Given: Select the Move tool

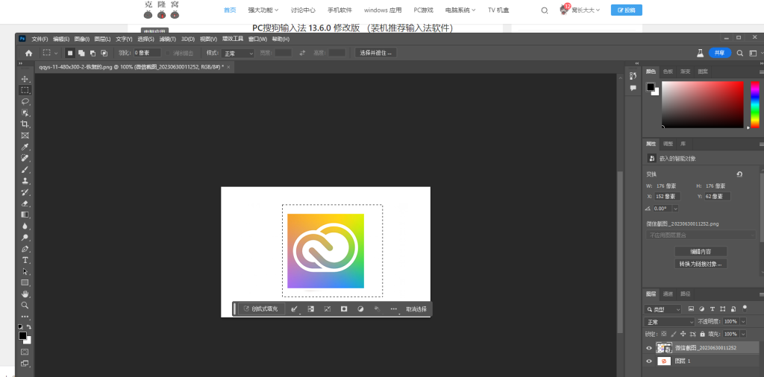Looking at the screenshot, I should point(25,79).
